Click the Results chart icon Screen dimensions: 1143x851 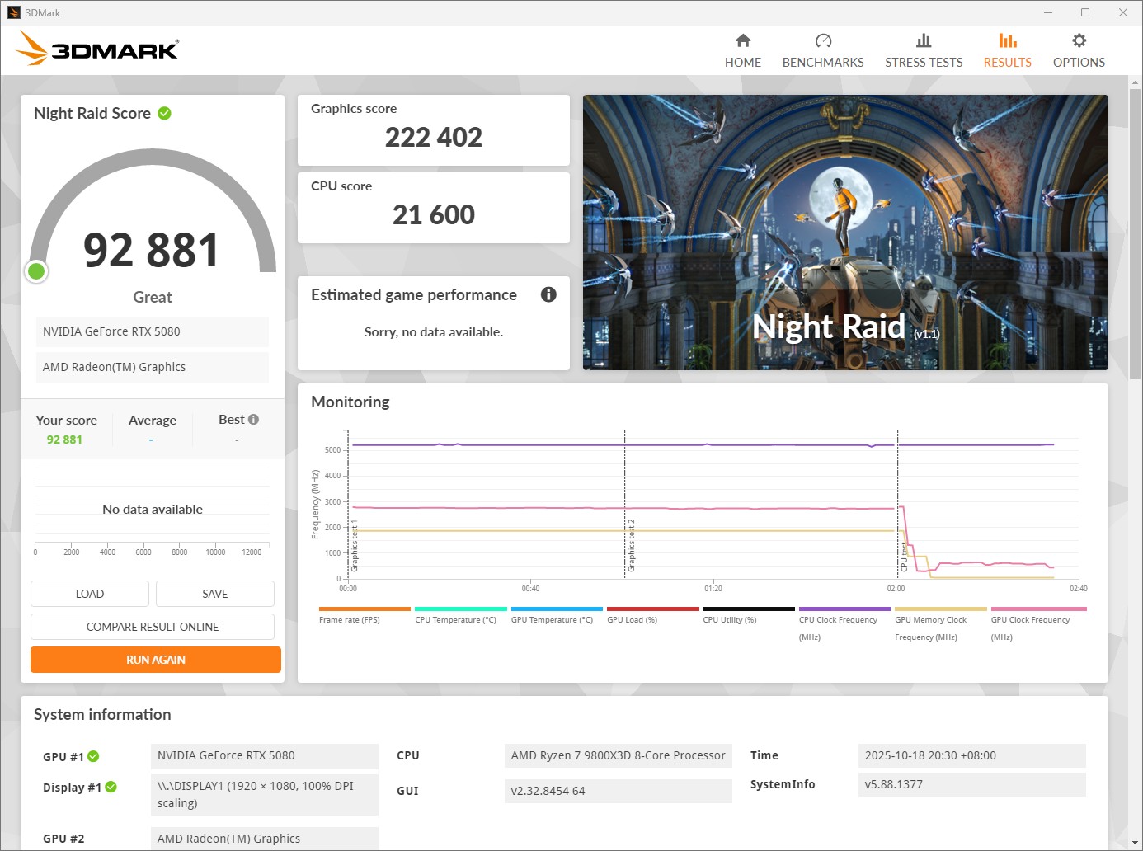tap(1007, 41)
